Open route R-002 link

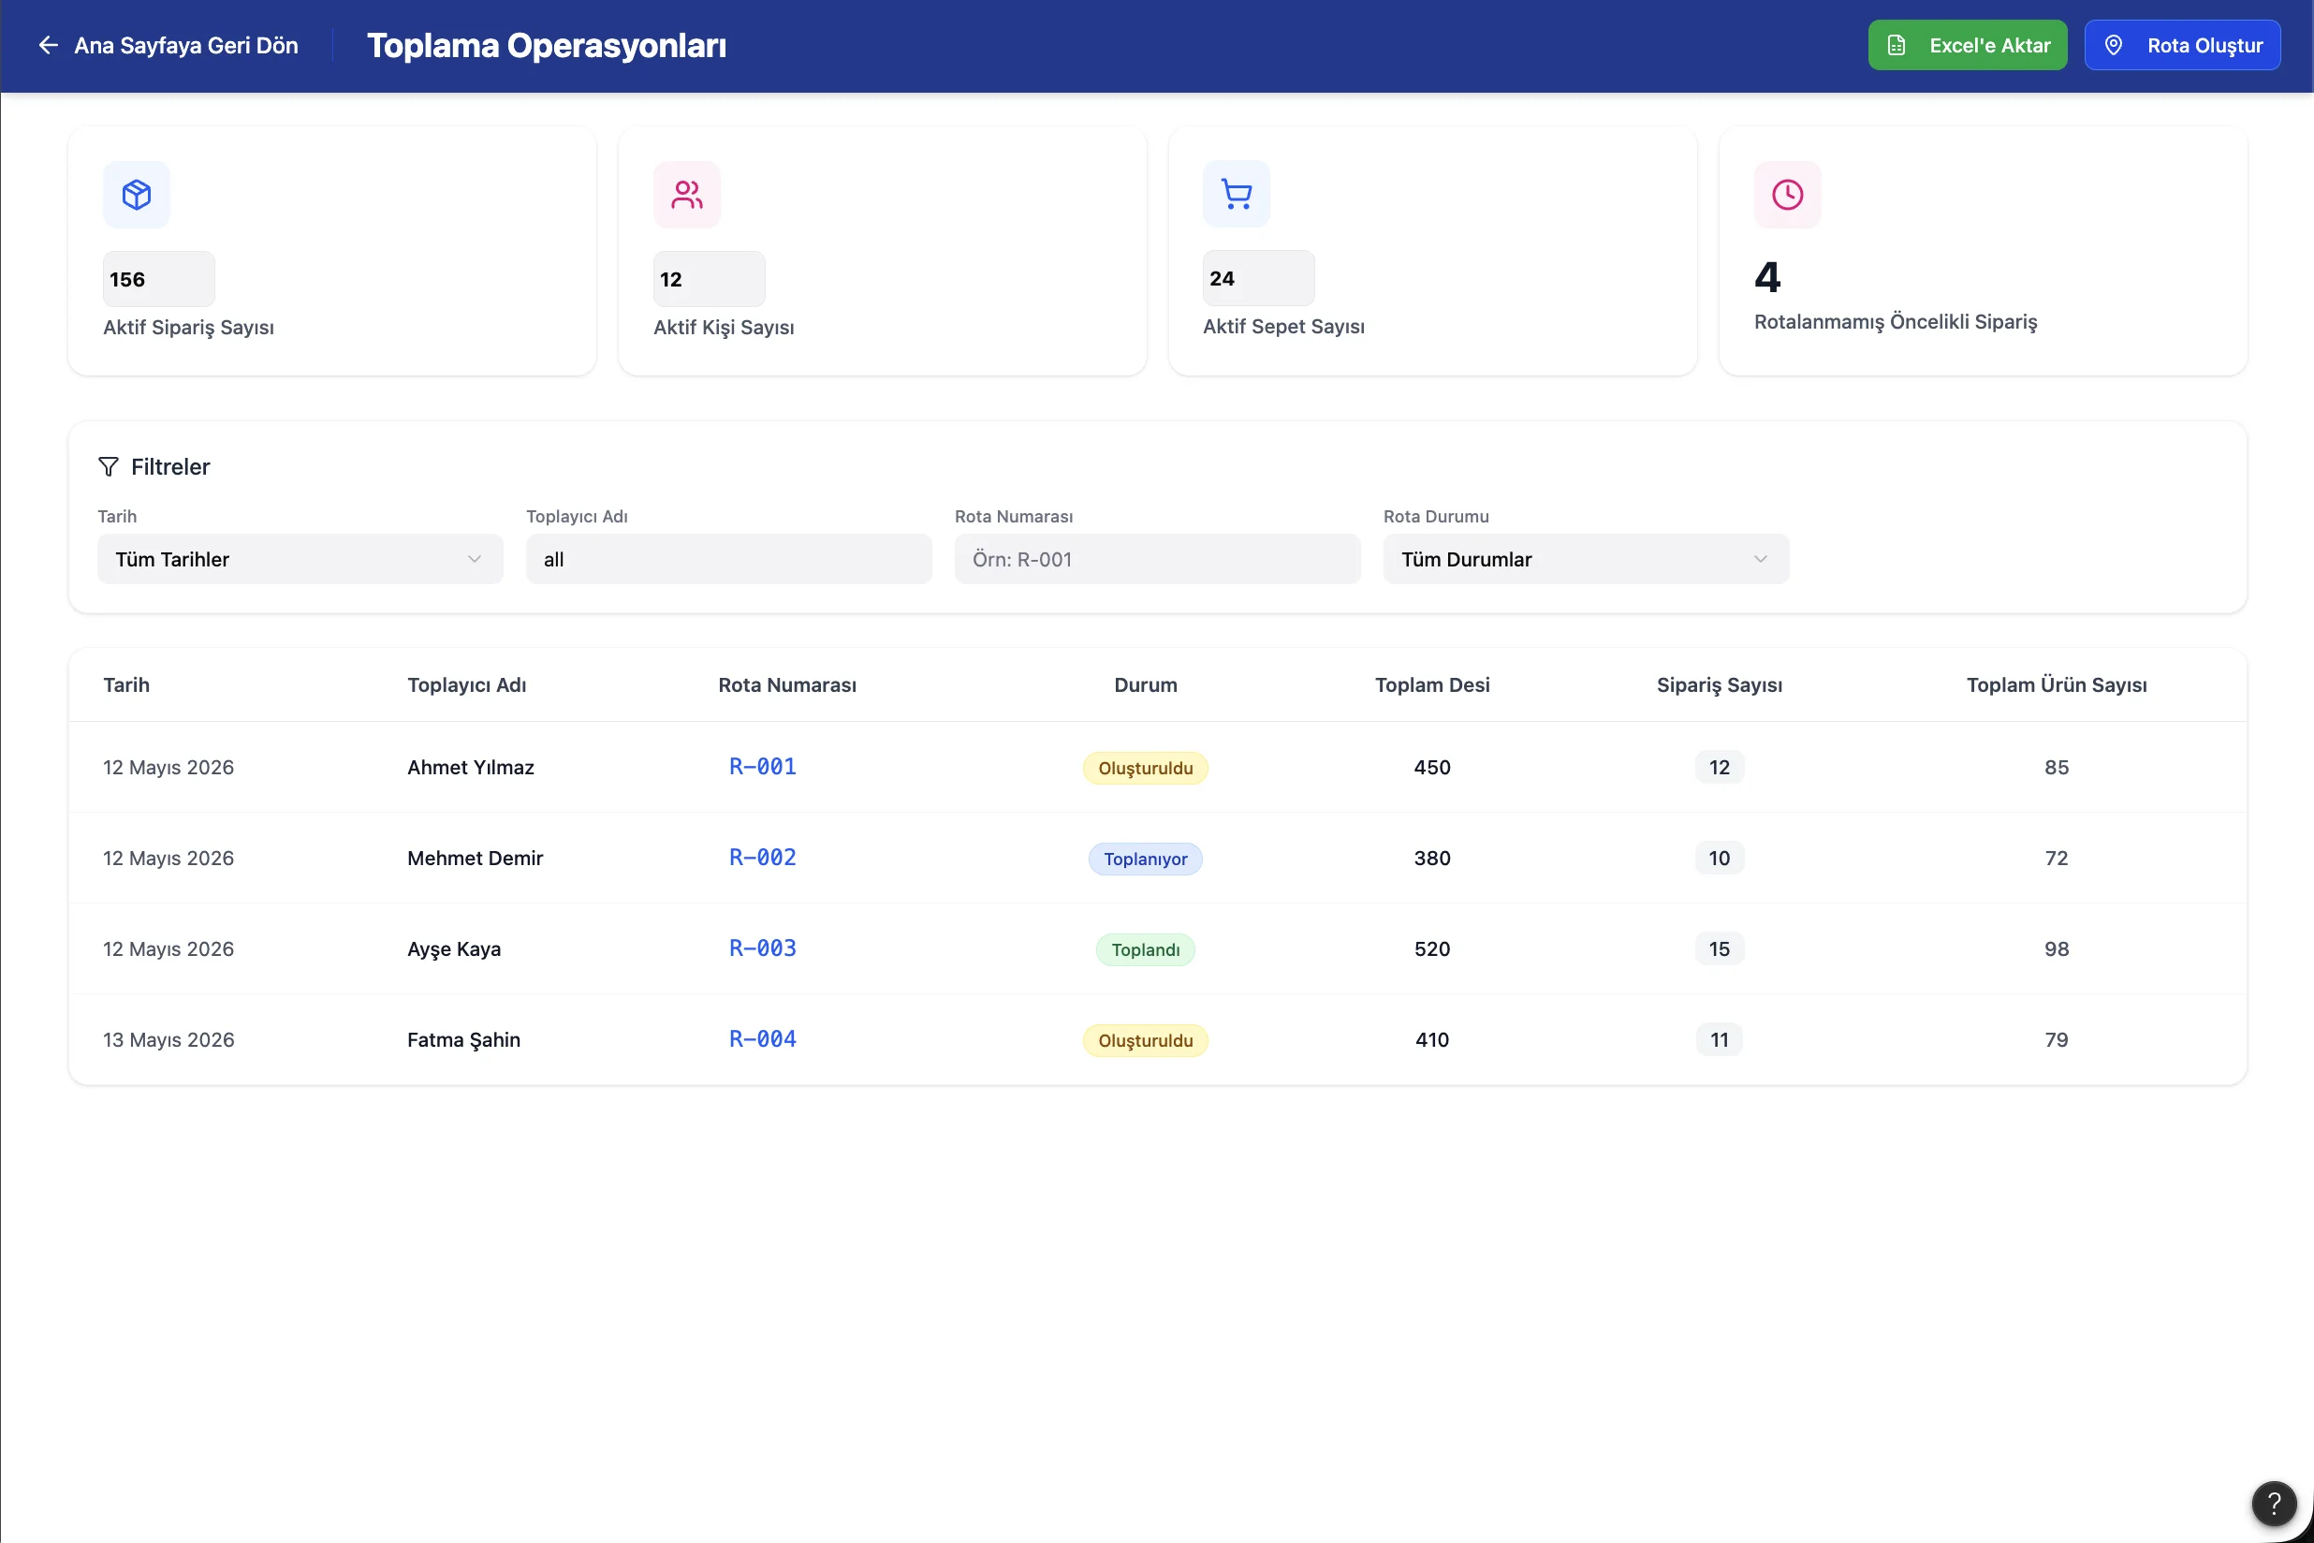click(x=763, y=857)
